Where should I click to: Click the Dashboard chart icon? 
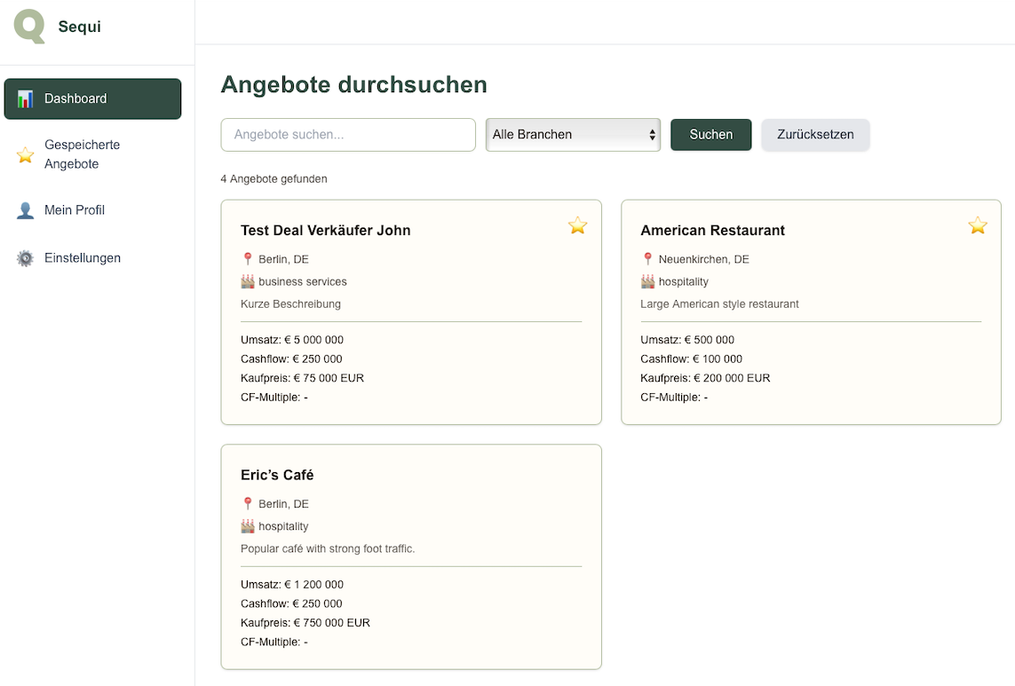click(26, 99)
